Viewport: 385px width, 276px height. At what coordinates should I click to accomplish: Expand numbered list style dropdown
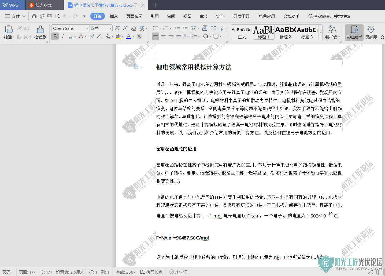click(x=171, y=28)
